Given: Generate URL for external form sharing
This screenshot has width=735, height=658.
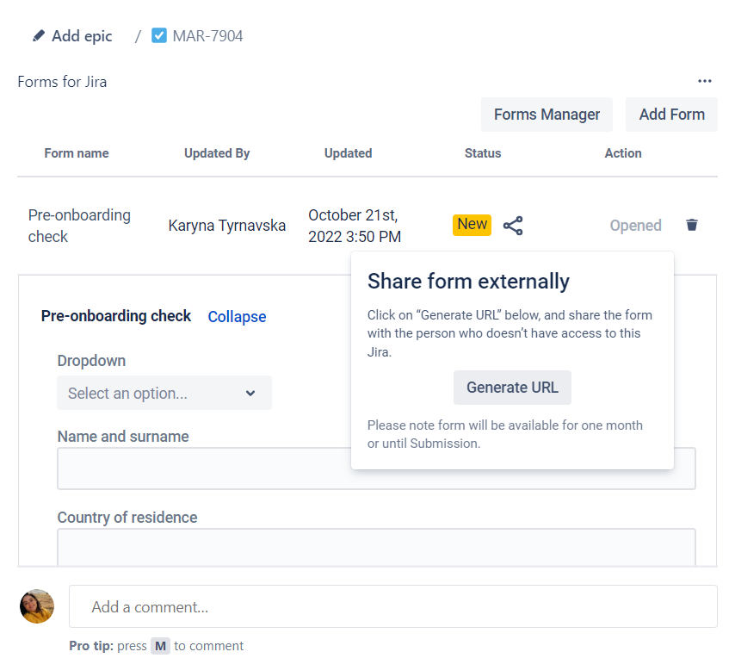Looking at the screenshot, I should pyautogui.click(x=512, y=387).
